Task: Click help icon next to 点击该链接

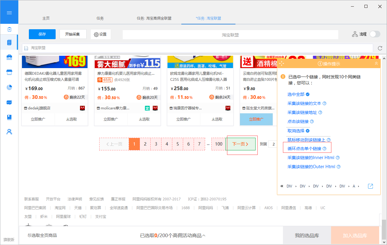Action: coord(312,121)
